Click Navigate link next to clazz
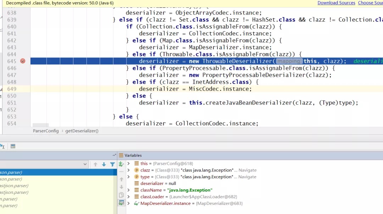 (x=247, y=170)
